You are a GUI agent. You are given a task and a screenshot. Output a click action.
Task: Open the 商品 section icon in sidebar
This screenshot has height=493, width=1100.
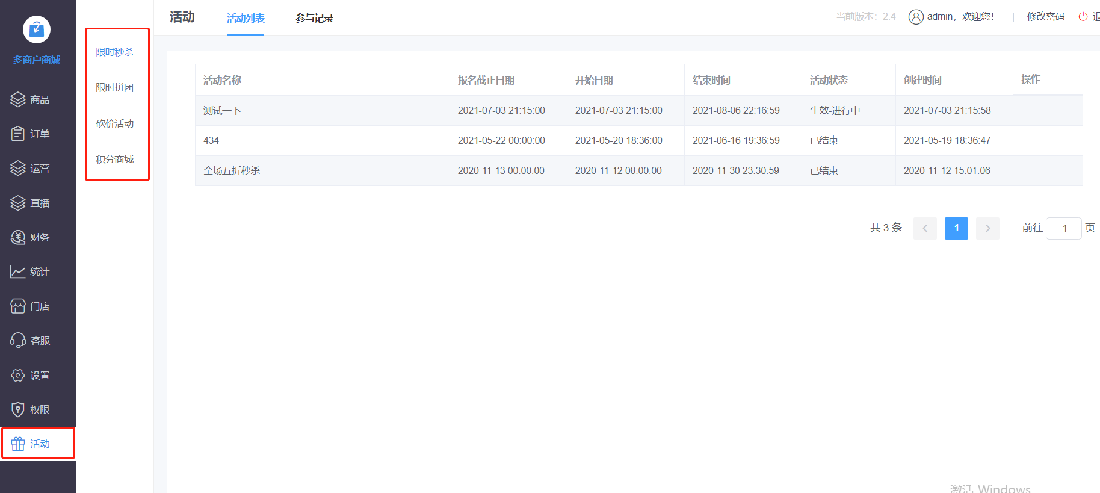click(18, 99)
